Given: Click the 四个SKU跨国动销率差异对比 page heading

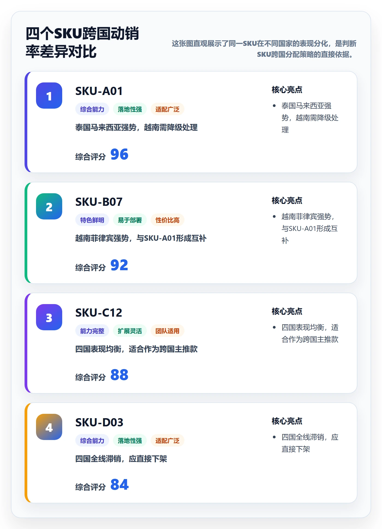Looking at the screenshot, I should point(82,42).
